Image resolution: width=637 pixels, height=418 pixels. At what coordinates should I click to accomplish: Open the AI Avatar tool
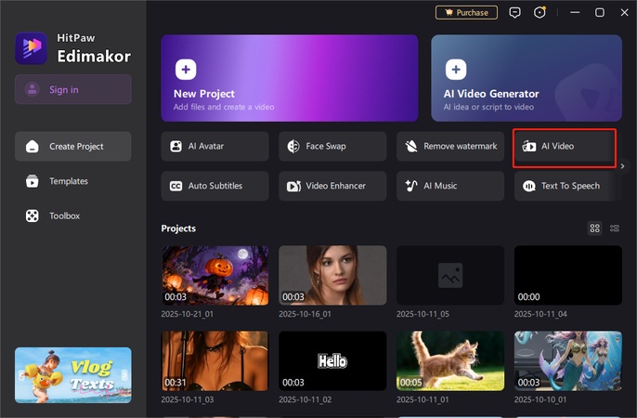point(214,147)
